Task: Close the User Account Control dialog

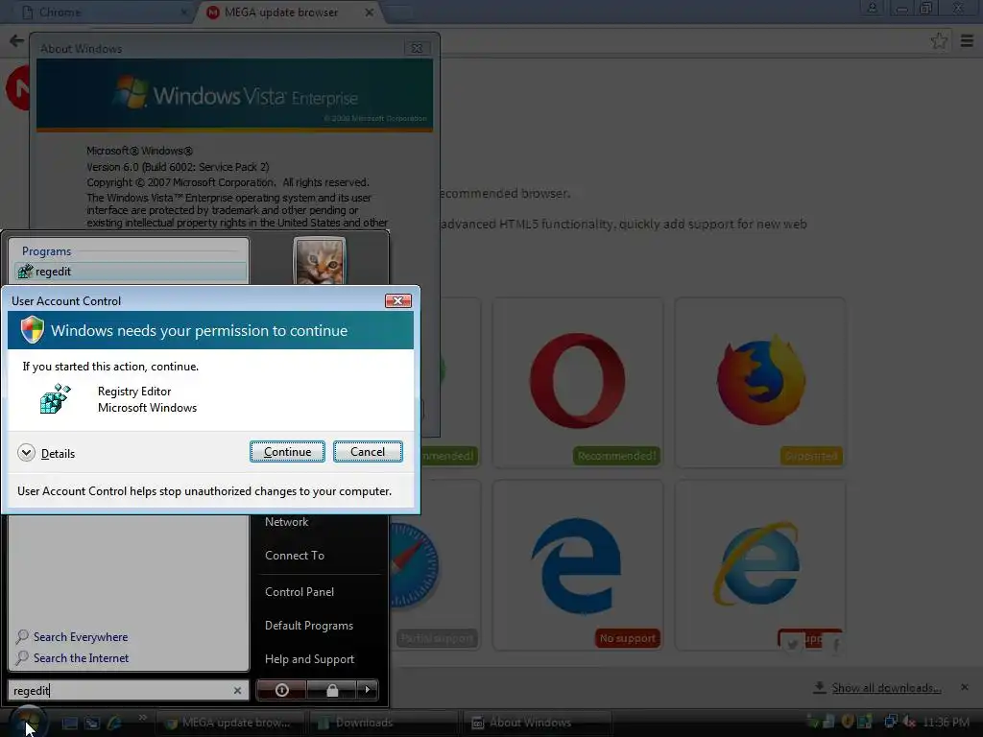Action: 398,300
